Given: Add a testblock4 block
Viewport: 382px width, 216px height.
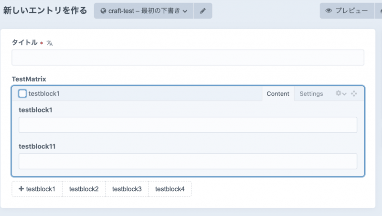Looking at the screenshot, I should (170, 189).
